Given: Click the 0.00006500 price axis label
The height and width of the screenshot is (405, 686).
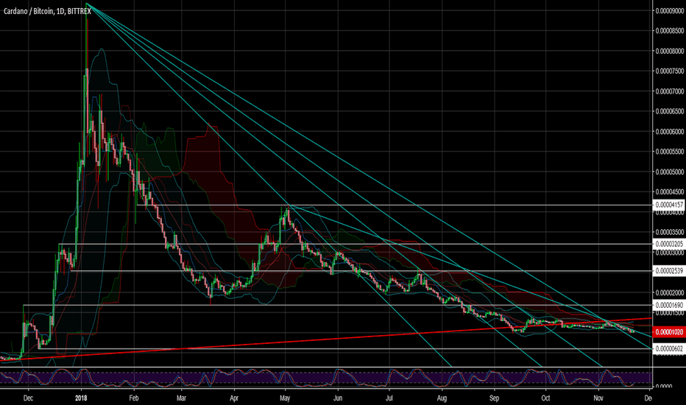Looking at the screenshot, I should (x=669, y=112).
